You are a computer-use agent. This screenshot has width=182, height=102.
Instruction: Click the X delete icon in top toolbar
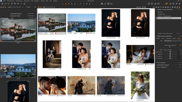[12, 4]
